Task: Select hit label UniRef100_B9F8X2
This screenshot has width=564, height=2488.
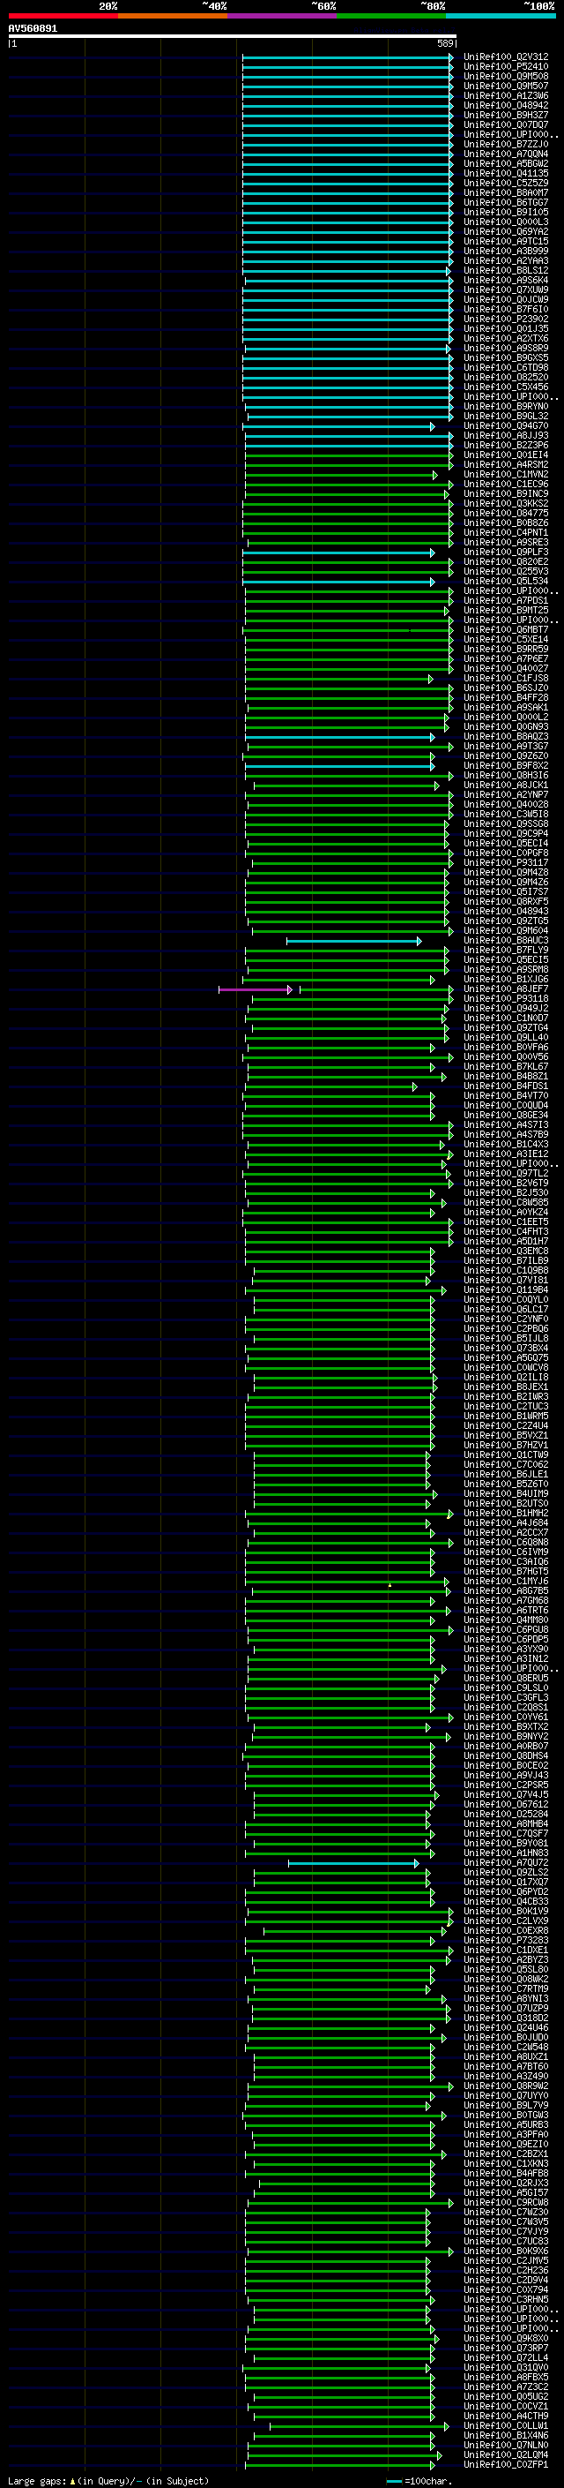Action: tap(506, 766)
